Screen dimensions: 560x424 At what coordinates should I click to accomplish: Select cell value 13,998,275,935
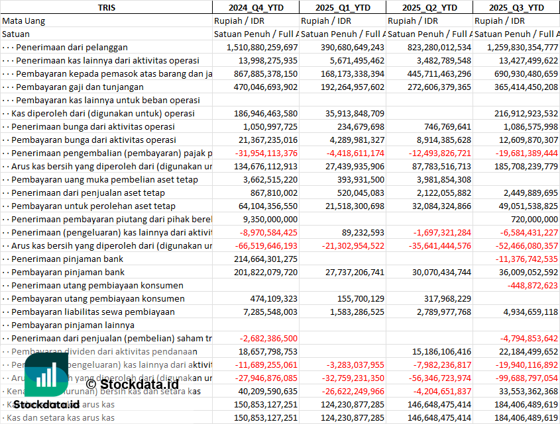click(x=268, y=60)
